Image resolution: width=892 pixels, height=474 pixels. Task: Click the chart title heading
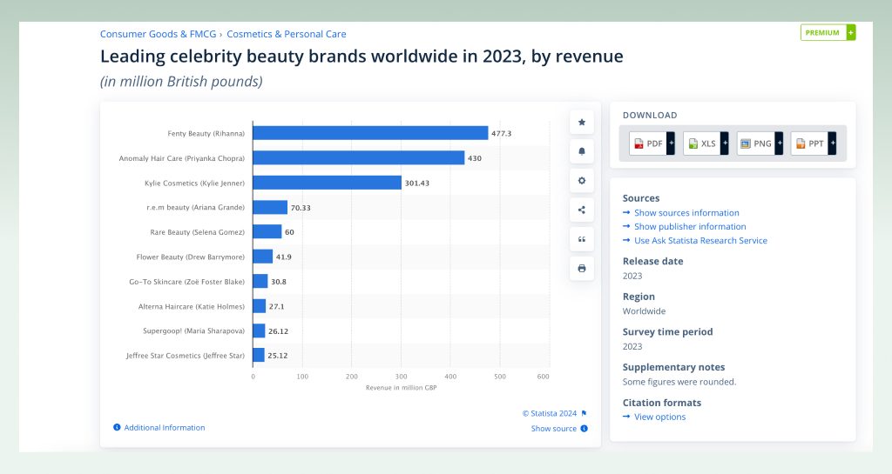coord(362,57)
